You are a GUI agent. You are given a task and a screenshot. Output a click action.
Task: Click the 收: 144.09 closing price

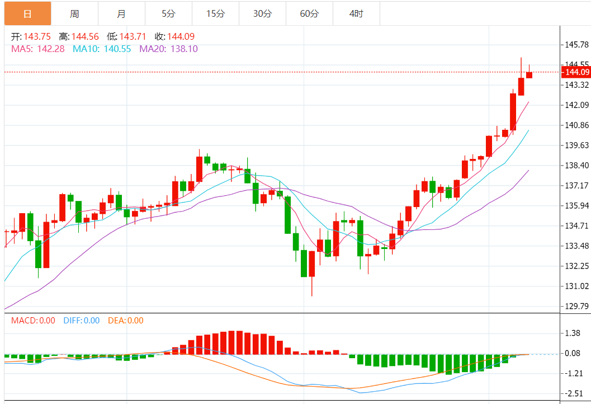coord(174,36)
